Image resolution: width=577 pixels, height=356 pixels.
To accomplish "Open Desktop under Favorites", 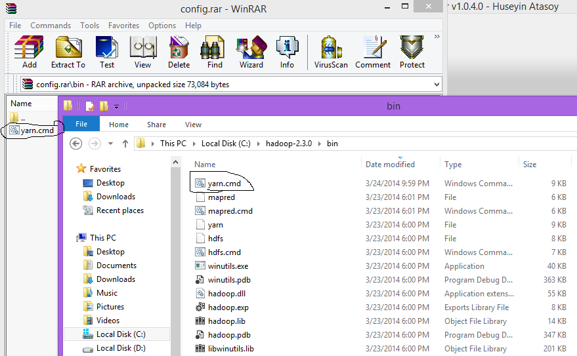I will 110,183.
